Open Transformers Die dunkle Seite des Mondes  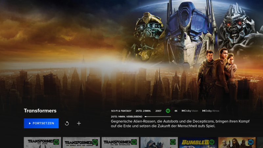[81, 143]
